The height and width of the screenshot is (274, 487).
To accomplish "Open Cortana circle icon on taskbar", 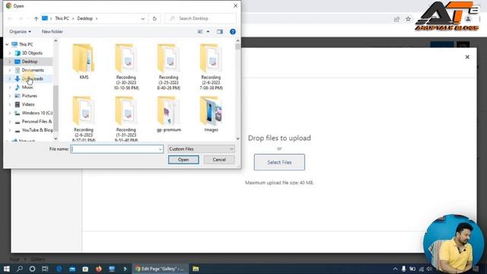I will click(x=32, y=269).
